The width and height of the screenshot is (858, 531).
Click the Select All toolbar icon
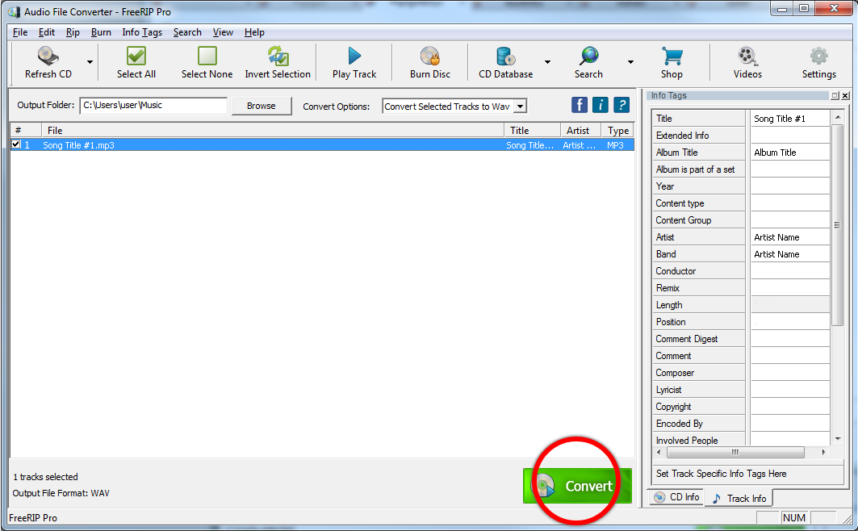click(136, 56)
